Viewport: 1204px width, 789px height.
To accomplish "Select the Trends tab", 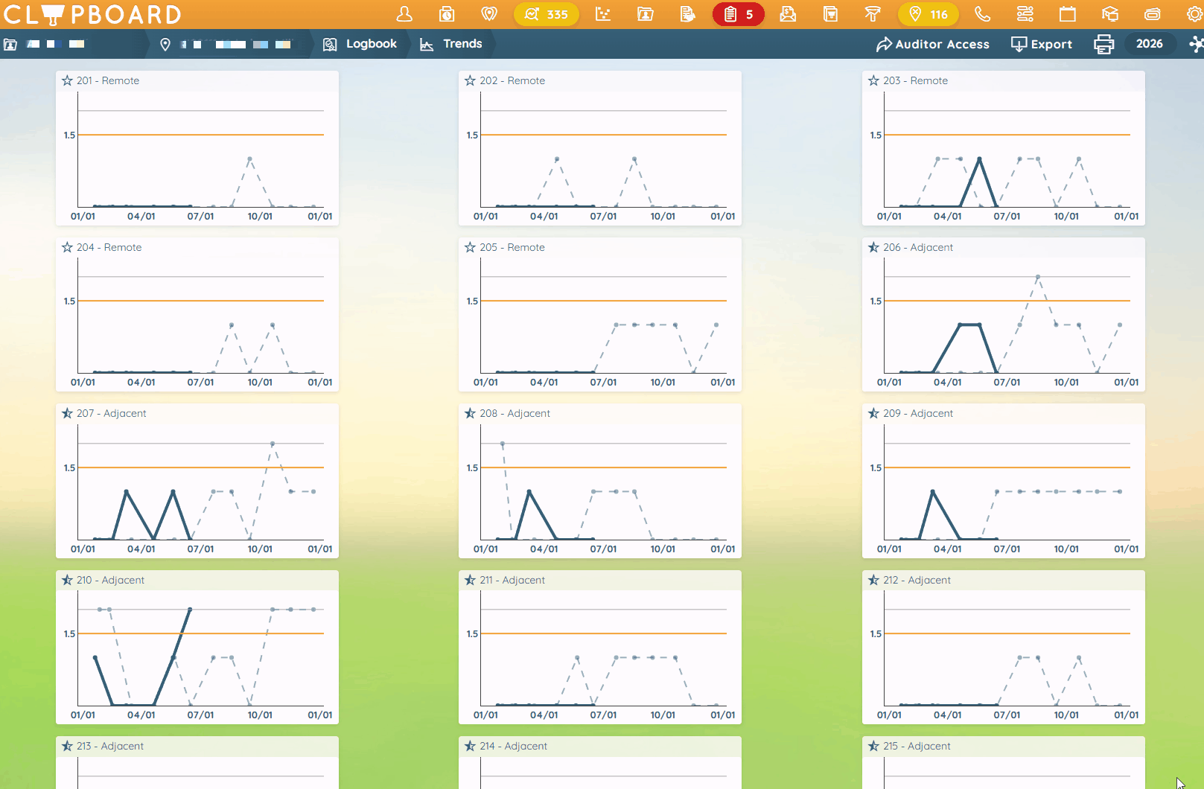I will pyautogui.click(x=451, y=44).
